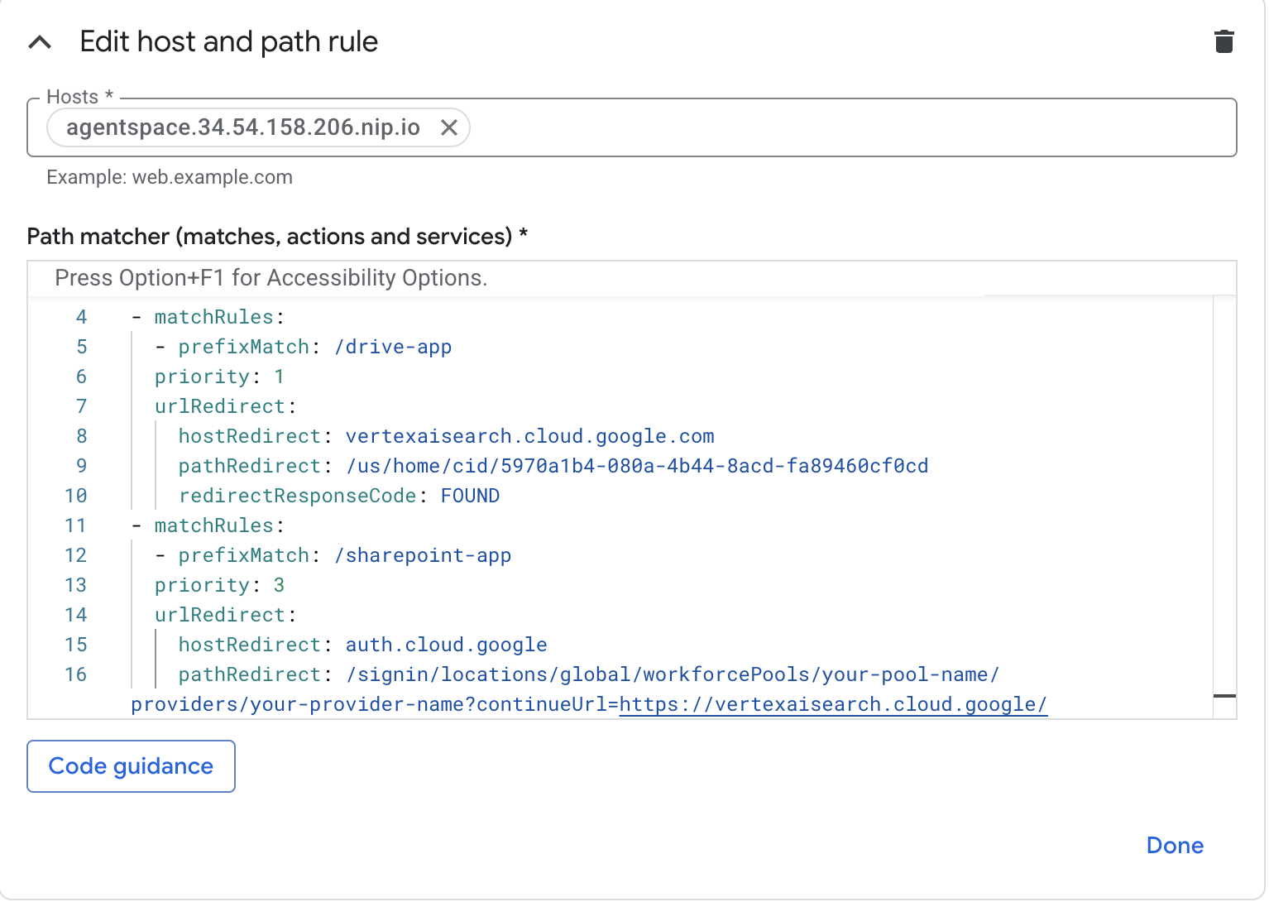Image resolution: width=1269 pixels, height=902 pixels.
Task: Delete this host and path rule
Action: (1224, 41)
